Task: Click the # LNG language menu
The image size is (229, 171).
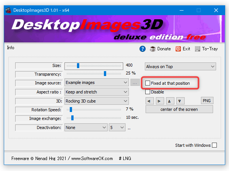Action: [x=125, y=158]
